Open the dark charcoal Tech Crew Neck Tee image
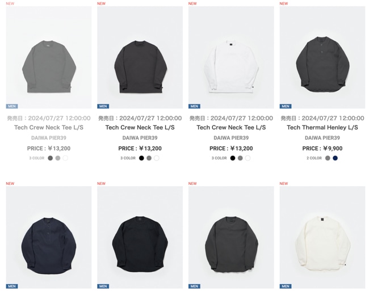The image size is (369, 291). [x=140, y=57]
